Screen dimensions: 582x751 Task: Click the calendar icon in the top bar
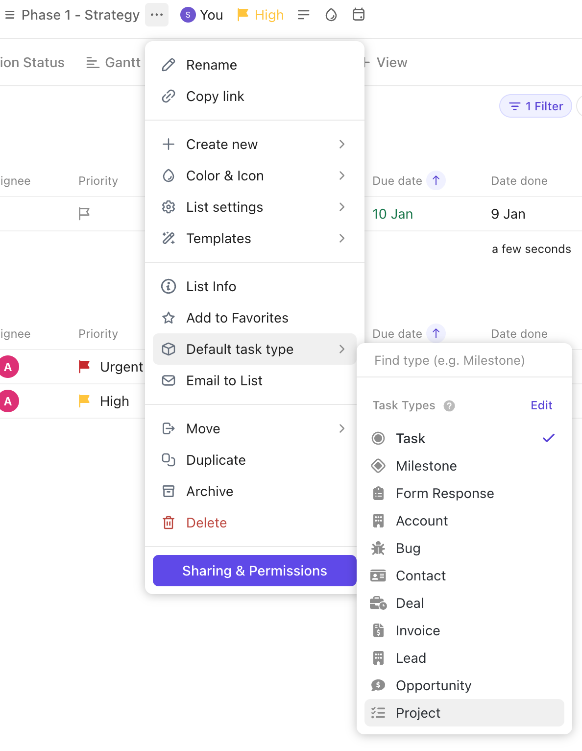[359, 15]
